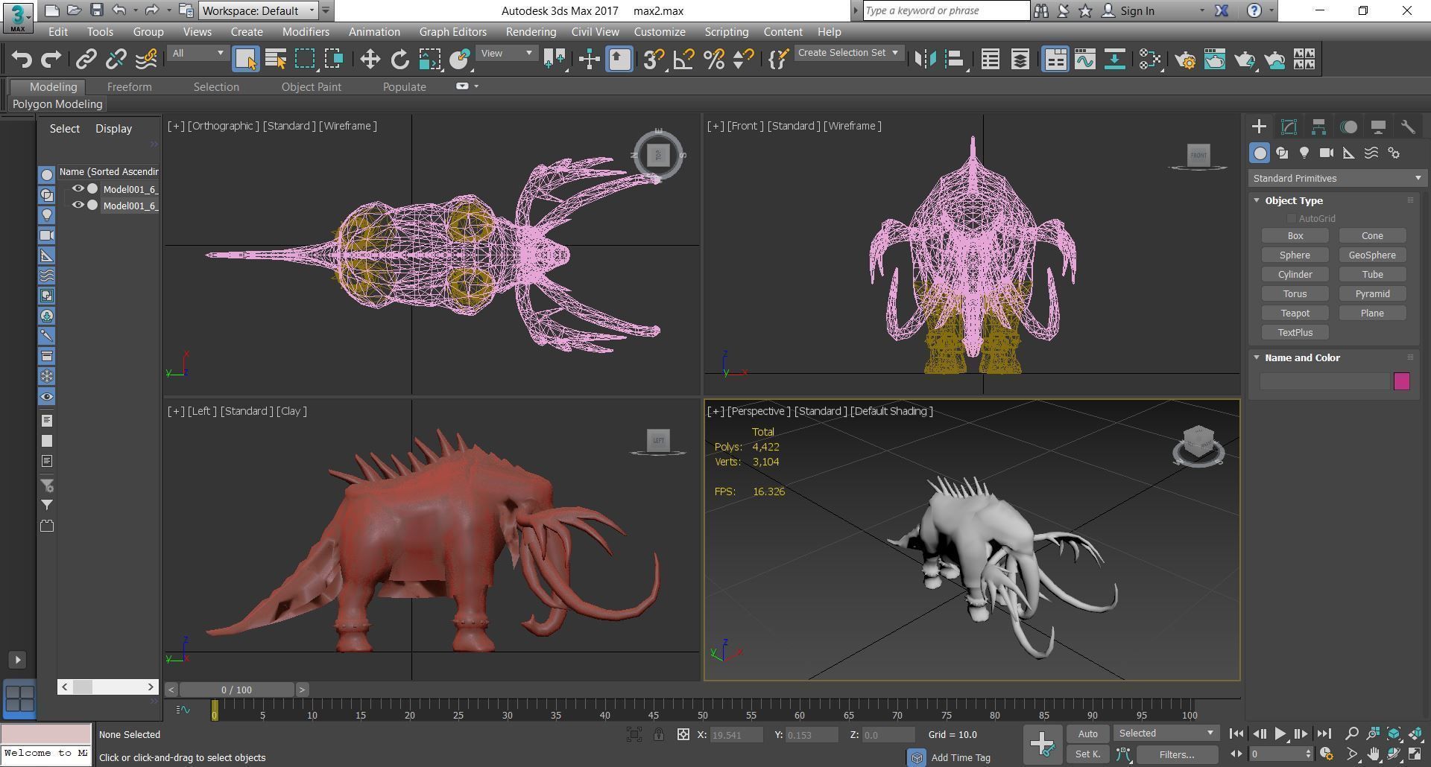Select the Lights creation category
Screen dimensions: 1431x767
[x=1304, y=153]
